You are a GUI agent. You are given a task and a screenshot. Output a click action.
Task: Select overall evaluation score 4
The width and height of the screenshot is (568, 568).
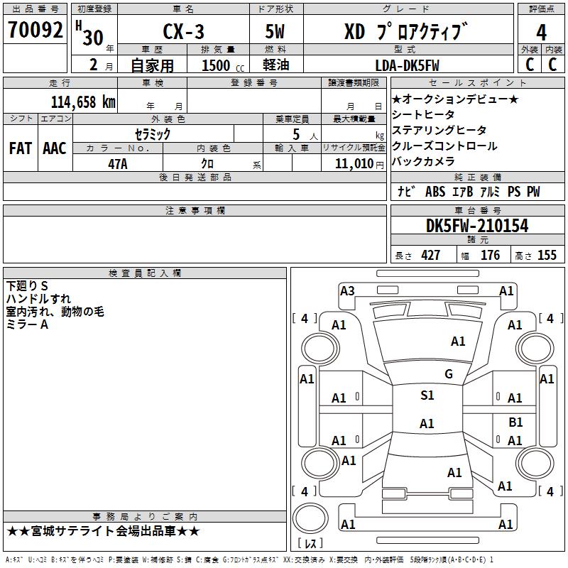coord(541,33)
